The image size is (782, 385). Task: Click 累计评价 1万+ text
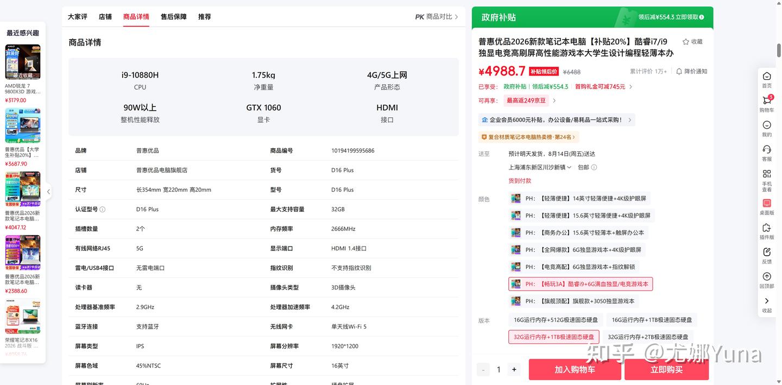(x=648, y=71)
